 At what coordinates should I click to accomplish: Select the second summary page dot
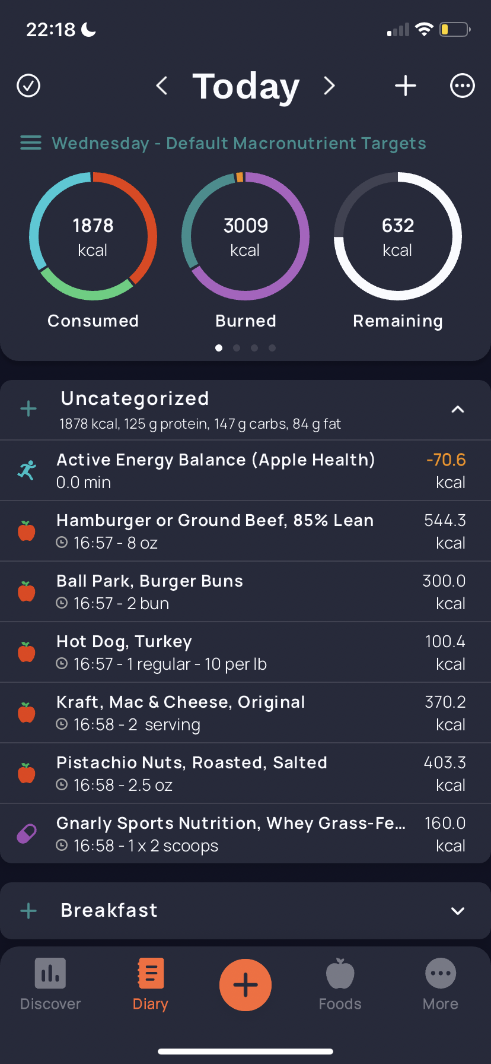click(237, 348)
